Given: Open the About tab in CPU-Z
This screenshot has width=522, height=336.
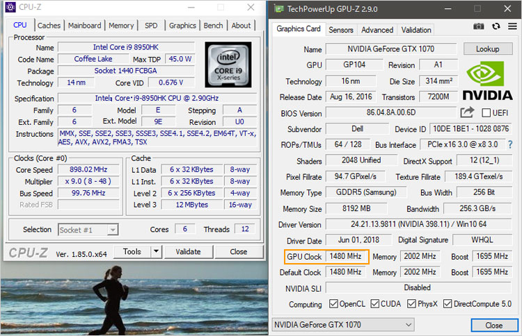Looking at the screenshot, I should 241,26.
